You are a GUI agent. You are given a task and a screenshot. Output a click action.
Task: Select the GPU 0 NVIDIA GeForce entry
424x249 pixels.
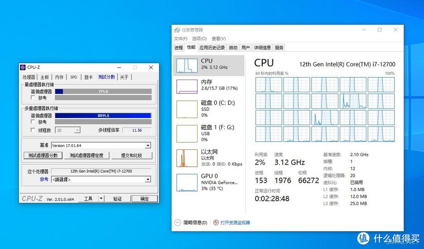click(x=208, y=182)
